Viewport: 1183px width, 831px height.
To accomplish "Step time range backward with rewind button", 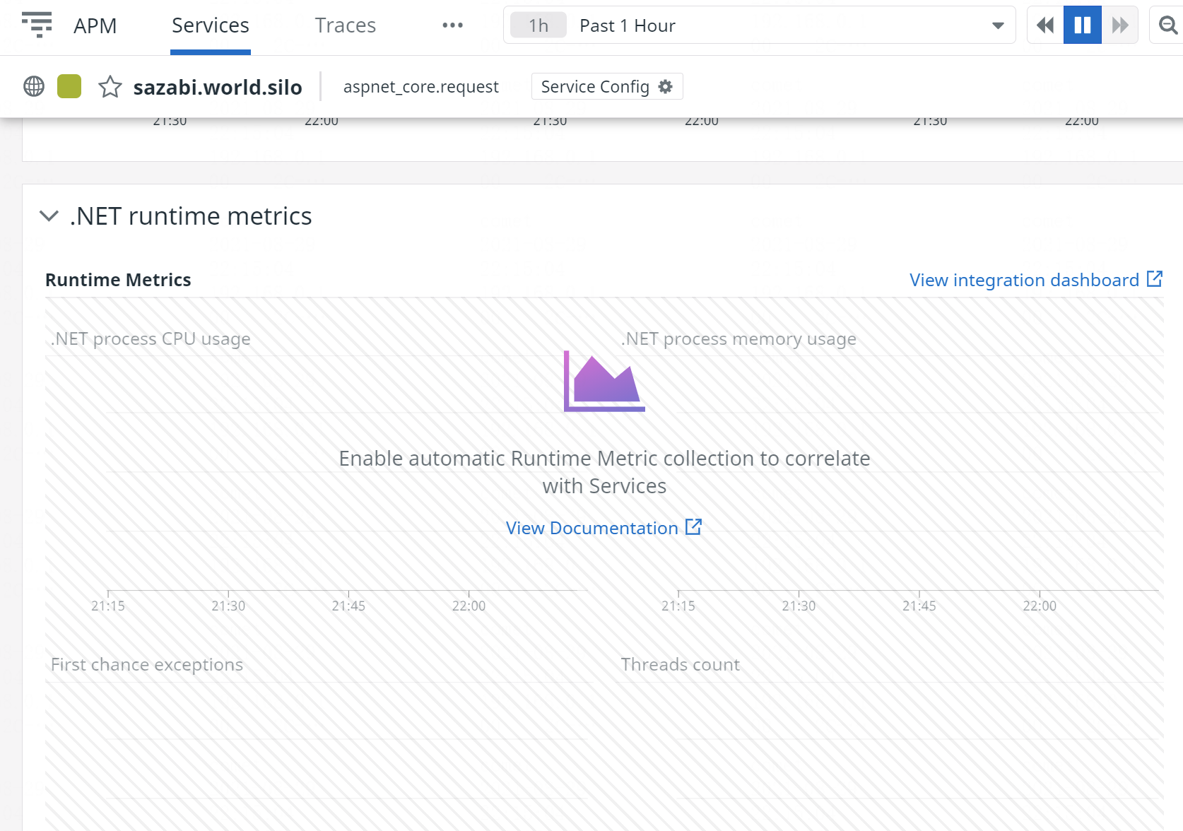I will [x=1045, y=25].
